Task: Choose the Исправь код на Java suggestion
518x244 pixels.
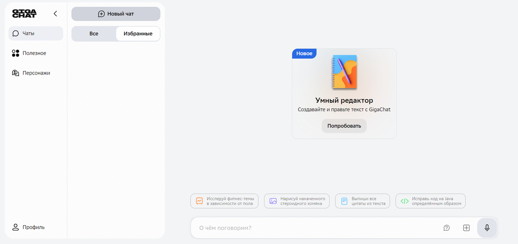Action: 430,201
